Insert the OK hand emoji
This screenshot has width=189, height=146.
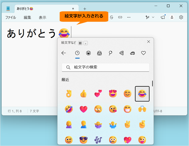pos(69,94)
